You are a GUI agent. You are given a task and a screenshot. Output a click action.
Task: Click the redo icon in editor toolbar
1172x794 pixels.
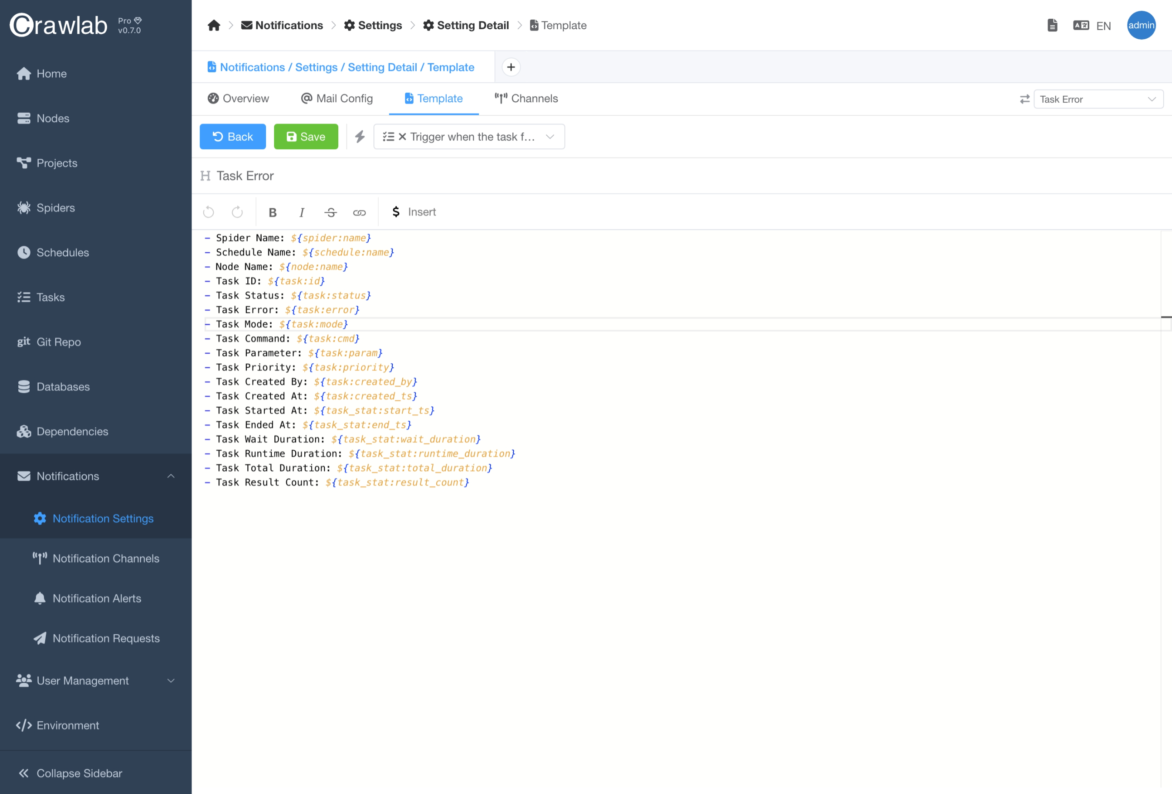pyautogui.click(x=237, y=212)
